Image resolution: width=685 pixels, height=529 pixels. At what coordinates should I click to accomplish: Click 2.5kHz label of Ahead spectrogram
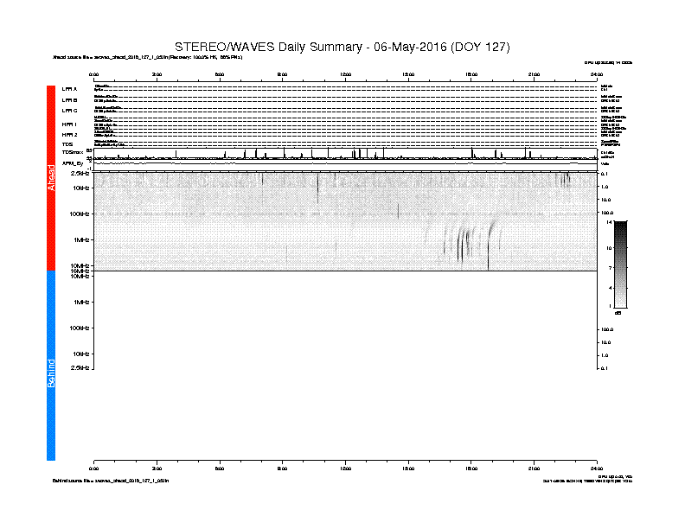click(x=80, y=173)
